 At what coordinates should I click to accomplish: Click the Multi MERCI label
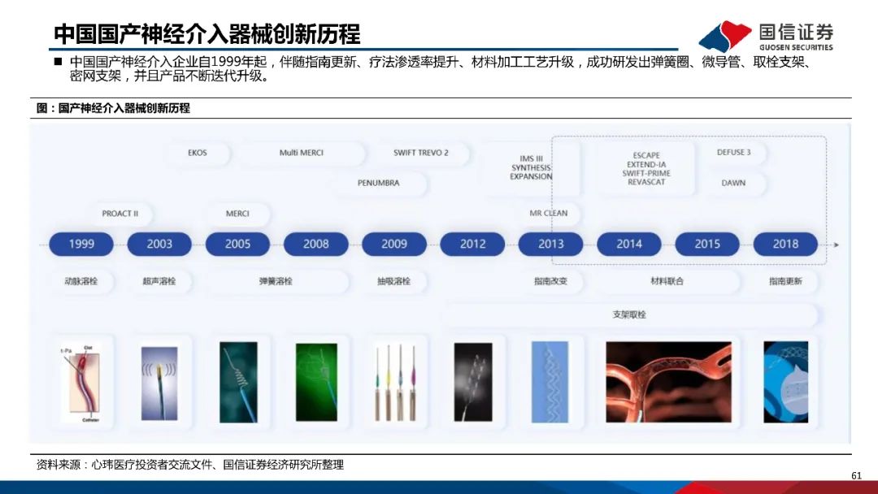302,153
